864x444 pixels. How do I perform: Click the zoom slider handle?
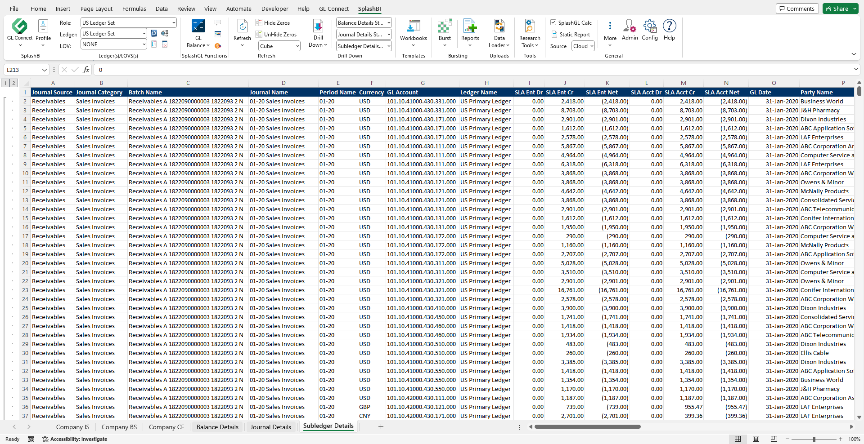pos(814,439)
